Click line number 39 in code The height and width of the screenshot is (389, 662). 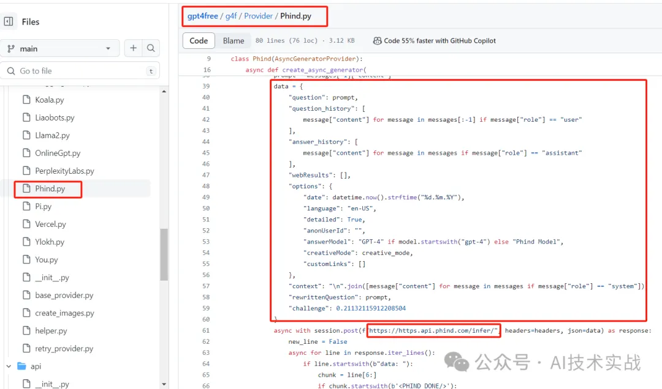(206, 86)
